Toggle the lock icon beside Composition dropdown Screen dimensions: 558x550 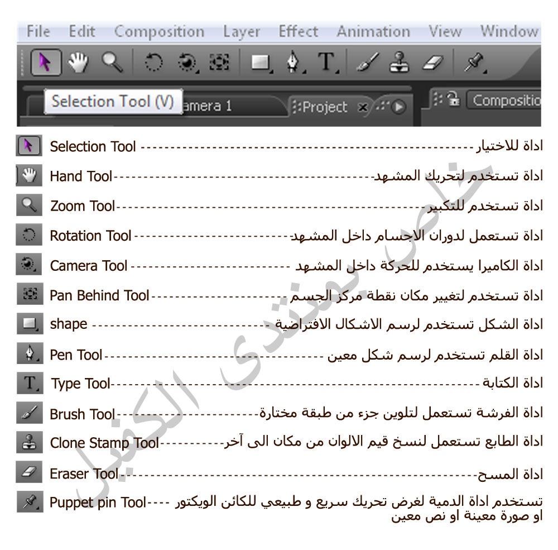coord(454,101)
